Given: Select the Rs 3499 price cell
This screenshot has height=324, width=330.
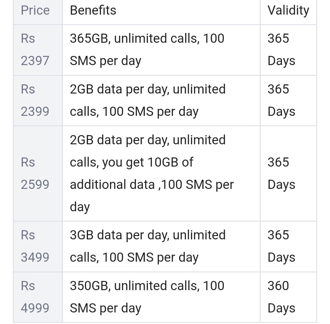Looking at the screenshot, I should coord(35,246).
